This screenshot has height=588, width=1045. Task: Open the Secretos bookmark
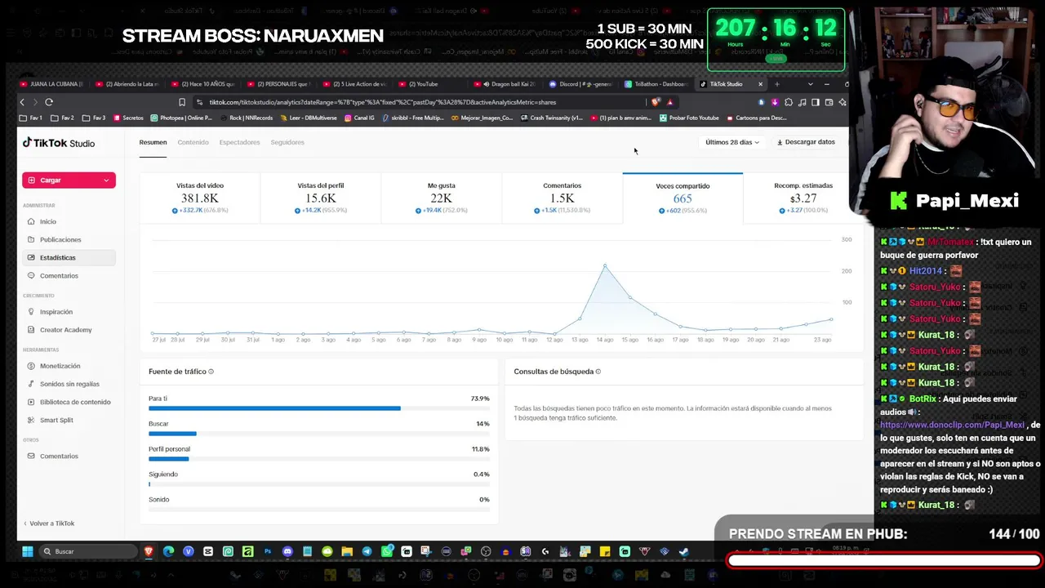click(x=128, y=118)
